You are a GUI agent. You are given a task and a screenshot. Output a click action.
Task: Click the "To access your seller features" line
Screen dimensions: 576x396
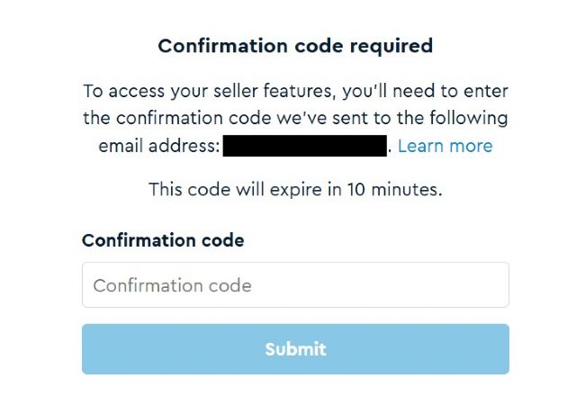tap(295, 92)
